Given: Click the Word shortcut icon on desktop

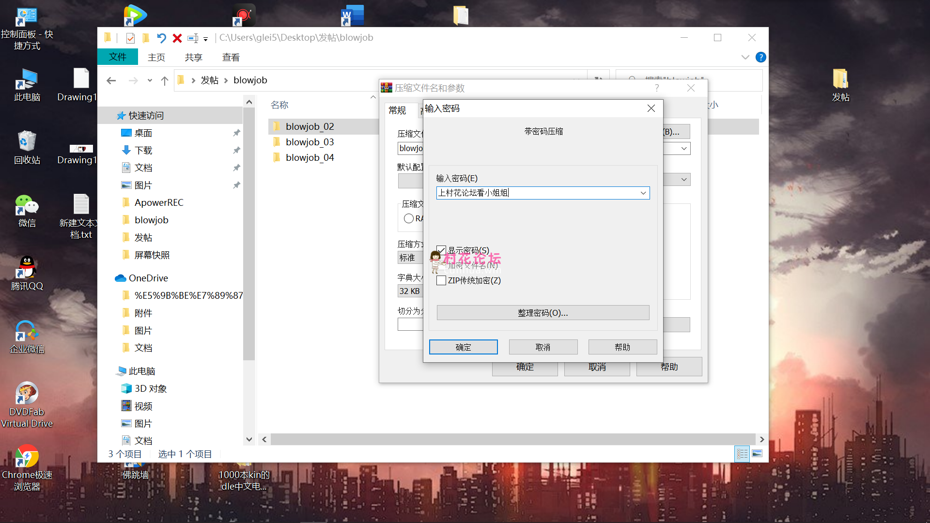Looking at the screenshot, I should click(352, 15).
